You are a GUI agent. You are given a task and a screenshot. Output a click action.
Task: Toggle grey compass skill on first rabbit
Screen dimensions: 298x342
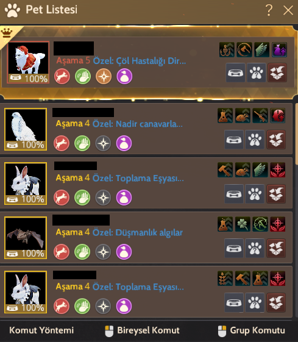[103, 198]
